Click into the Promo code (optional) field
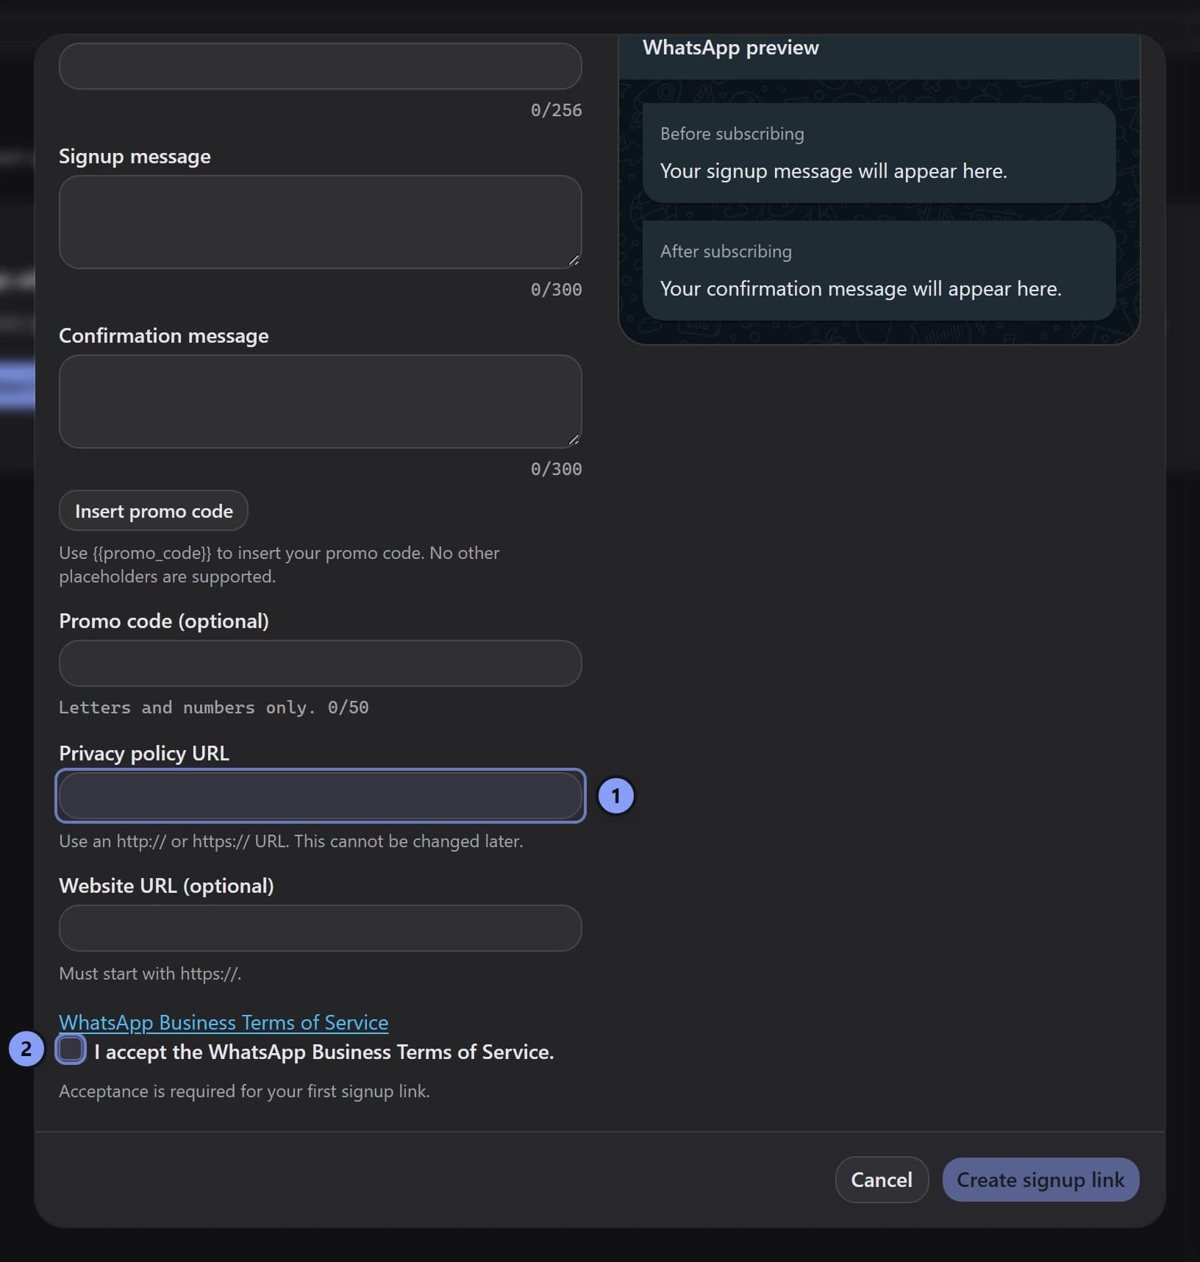This screenshot has width=1200, height=1262. coord(320,663)
